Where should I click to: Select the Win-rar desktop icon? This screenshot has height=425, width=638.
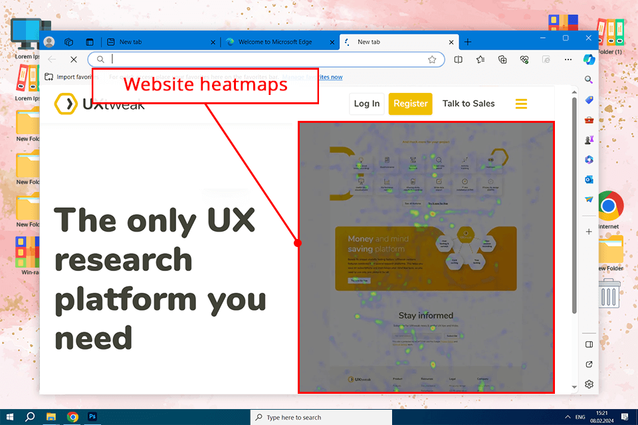coord(28,256)
